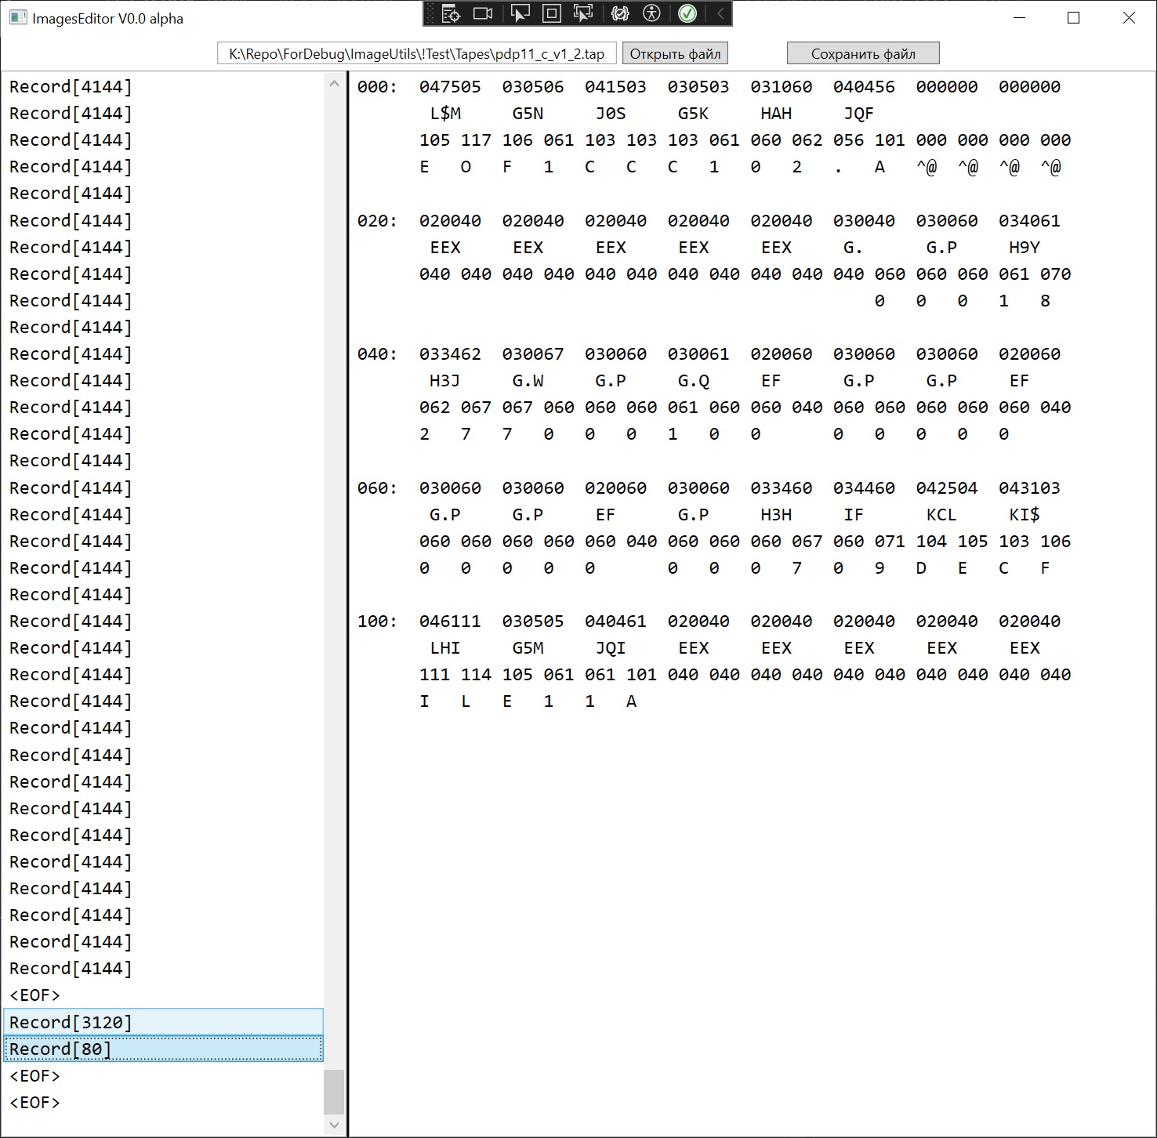The width and height of the screenshot is (1157, 1138).
Task: Click the record list scroll-down arrow
Action: click(334, 1125)
